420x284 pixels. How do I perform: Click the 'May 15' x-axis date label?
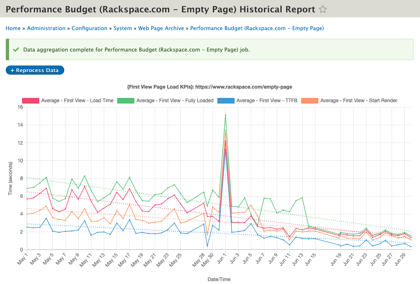click(x=112, y=260)
